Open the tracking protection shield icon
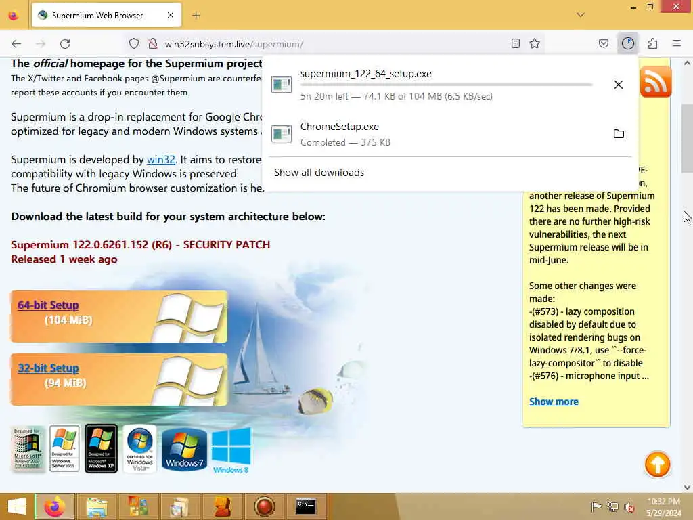 click(x=134, y=44)
